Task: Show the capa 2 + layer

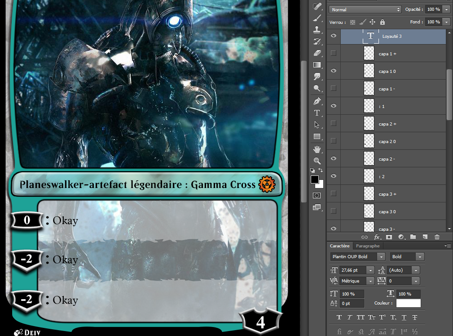Action: [x=334, y=123]
